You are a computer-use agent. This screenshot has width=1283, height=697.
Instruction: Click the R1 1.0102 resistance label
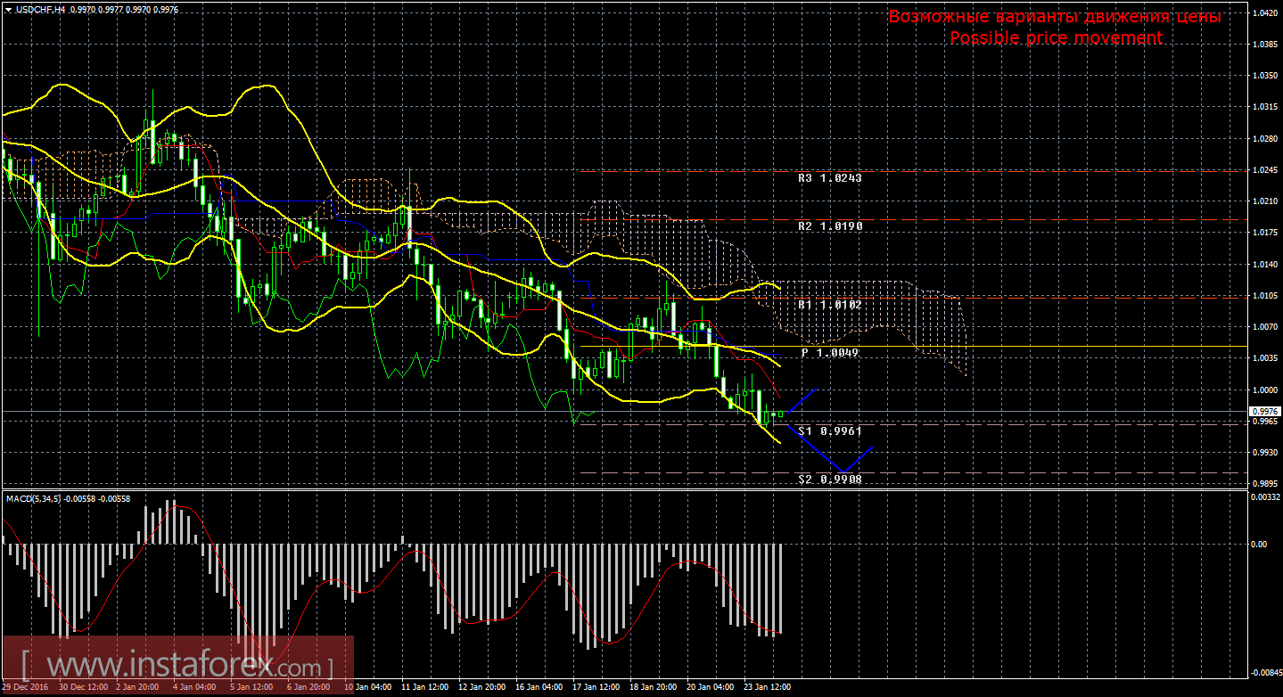[829, 305]
